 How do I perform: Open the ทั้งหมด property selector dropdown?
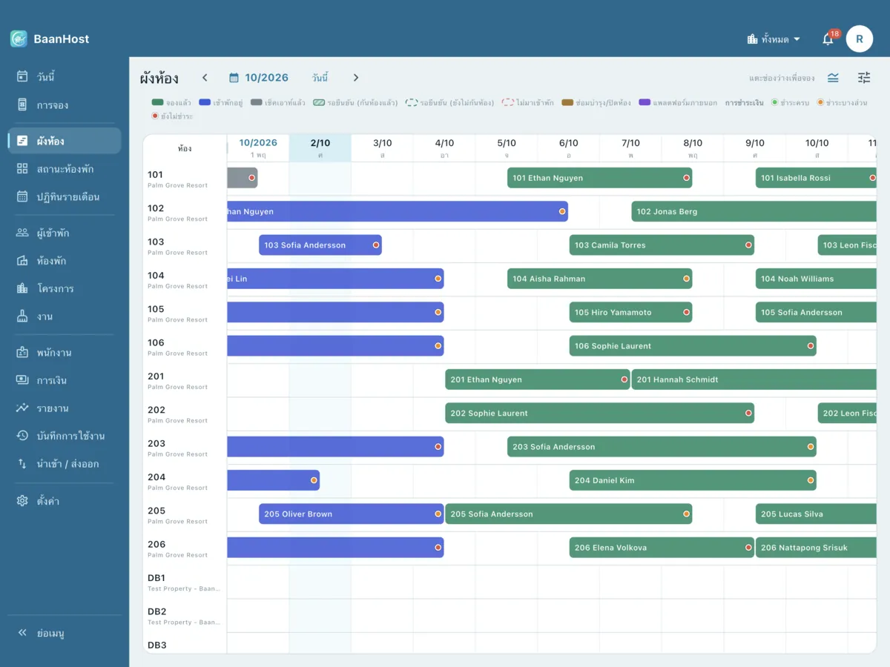(774, 39)
